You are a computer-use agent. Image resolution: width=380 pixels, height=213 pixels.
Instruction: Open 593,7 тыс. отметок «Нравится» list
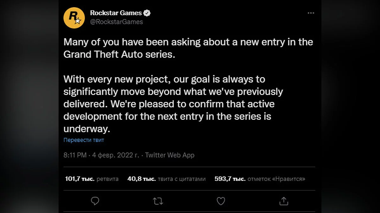260,179
